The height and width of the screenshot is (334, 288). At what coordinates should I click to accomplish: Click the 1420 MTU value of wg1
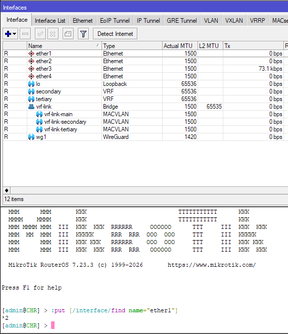pos(190,137)
